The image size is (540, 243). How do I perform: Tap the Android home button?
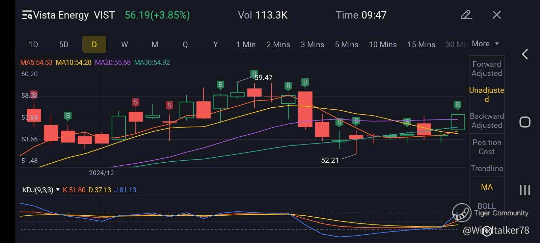525,122
